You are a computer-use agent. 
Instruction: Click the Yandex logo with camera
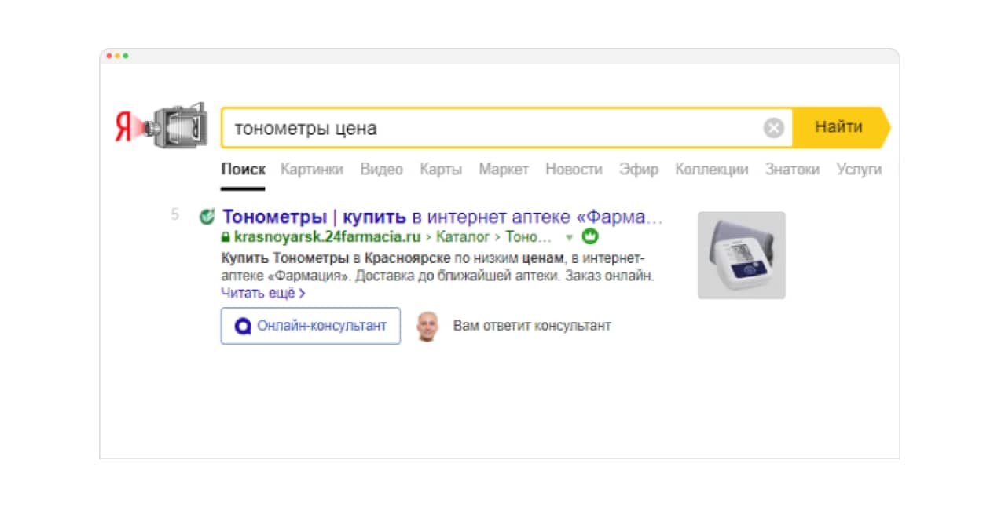(x=160, y=126)
